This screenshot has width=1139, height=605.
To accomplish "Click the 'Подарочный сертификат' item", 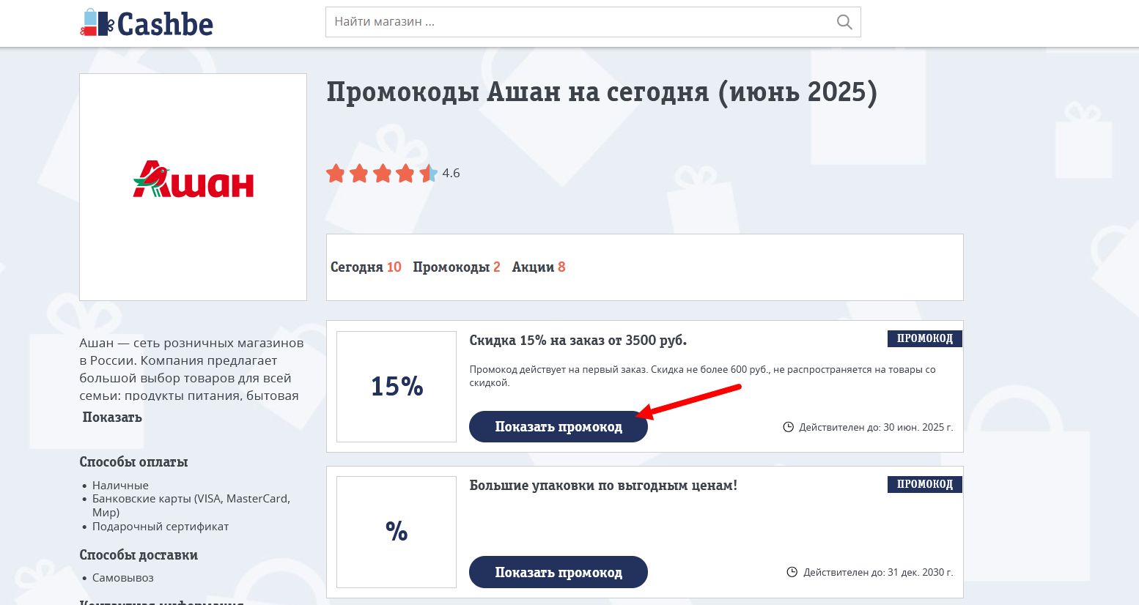I will click(x=161, y=527).
